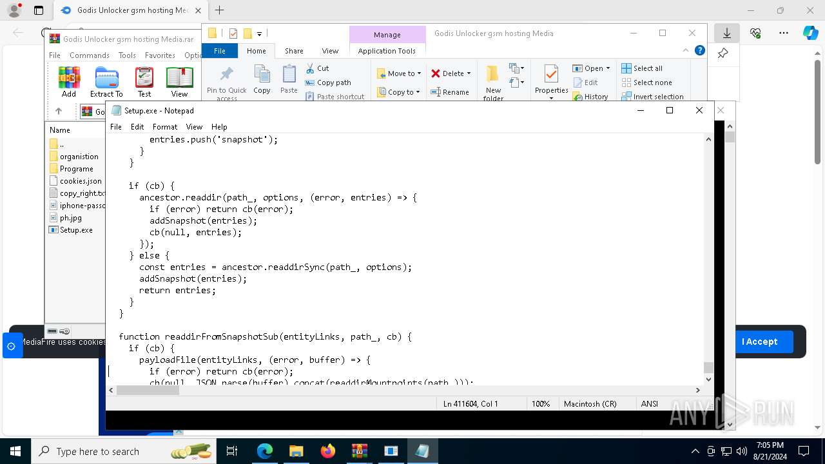Open Explorer File tab
The image size is (825, 464).
pyautogui.click(x=220, y=51)
